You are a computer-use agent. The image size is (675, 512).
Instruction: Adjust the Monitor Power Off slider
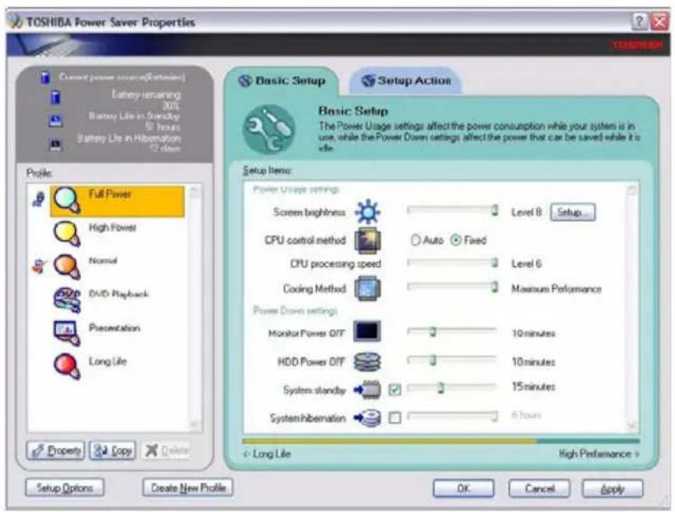pos(453,331)
